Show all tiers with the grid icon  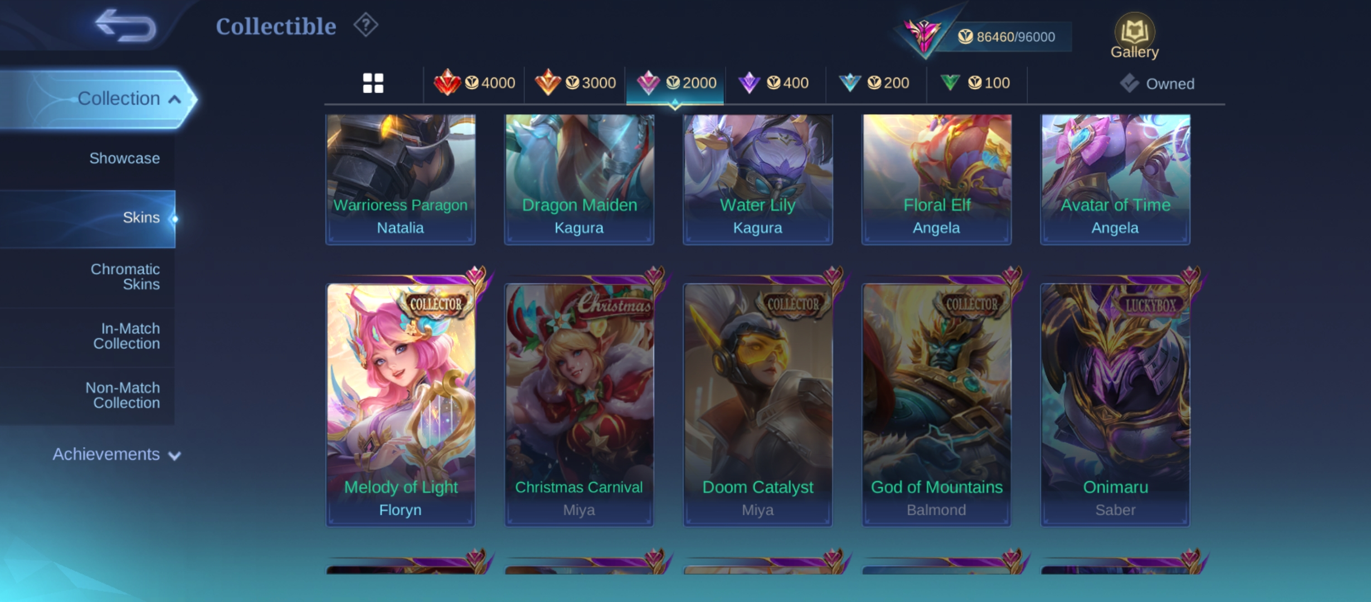coord(373,83)
